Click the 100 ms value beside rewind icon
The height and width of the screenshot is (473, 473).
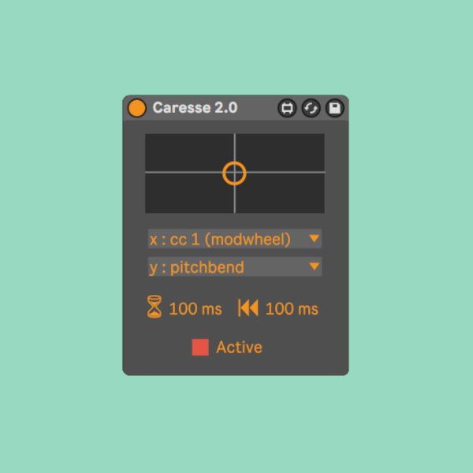(x=292, y=309)
